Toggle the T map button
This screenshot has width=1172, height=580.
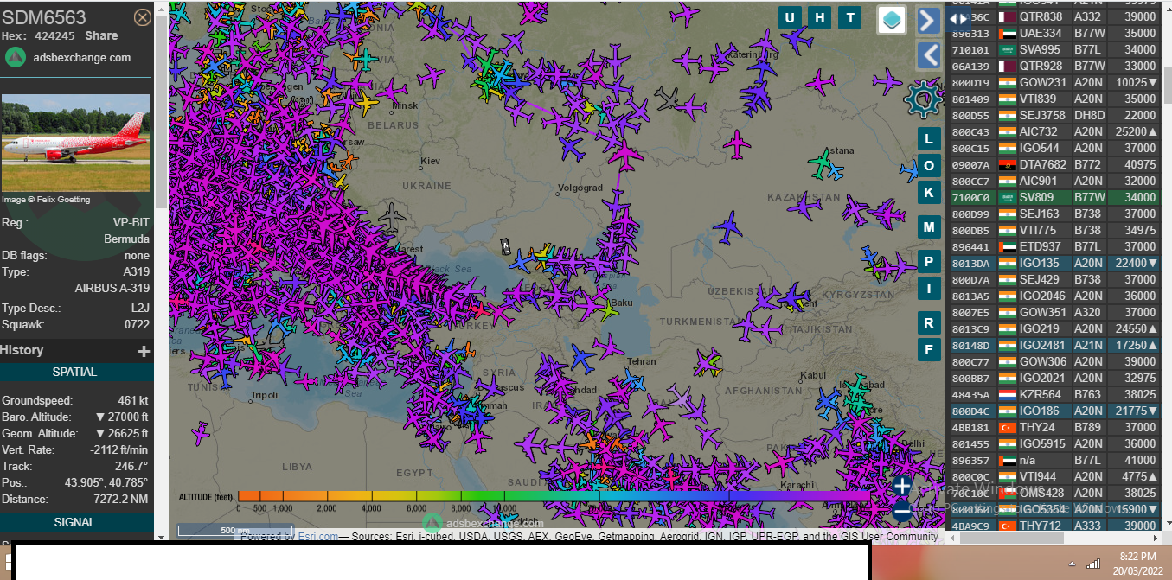coord(850,18)
